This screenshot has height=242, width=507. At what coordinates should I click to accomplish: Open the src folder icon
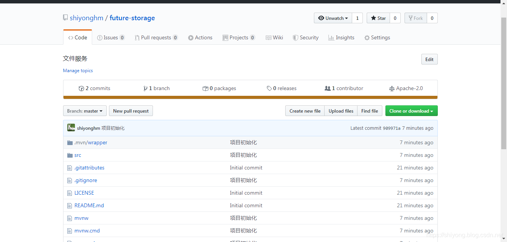tap(70, 155)
